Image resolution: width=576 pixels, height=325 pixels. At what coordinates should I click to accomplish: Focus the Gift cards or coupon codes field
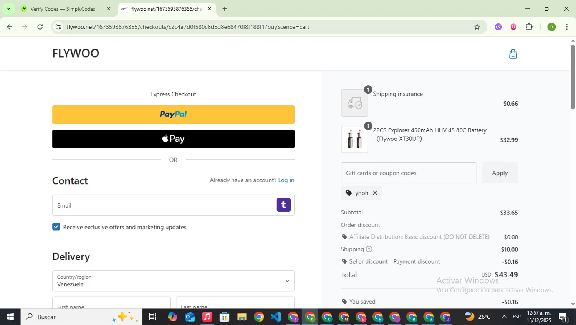[x=409, y=173]
